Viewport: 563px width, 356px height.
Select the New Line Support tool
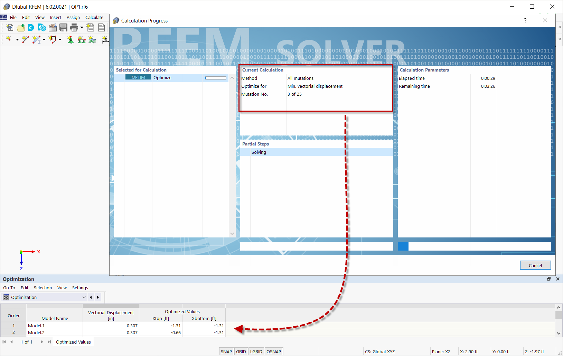pyautogui.click(x=81, y=39)
